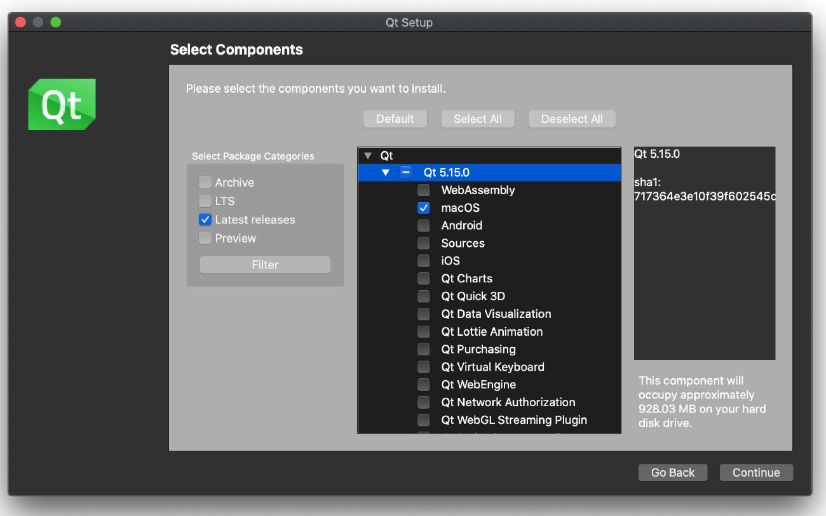Check the iOS component checkbox
The height and width of the screenshot is (516, 826).
423,261
